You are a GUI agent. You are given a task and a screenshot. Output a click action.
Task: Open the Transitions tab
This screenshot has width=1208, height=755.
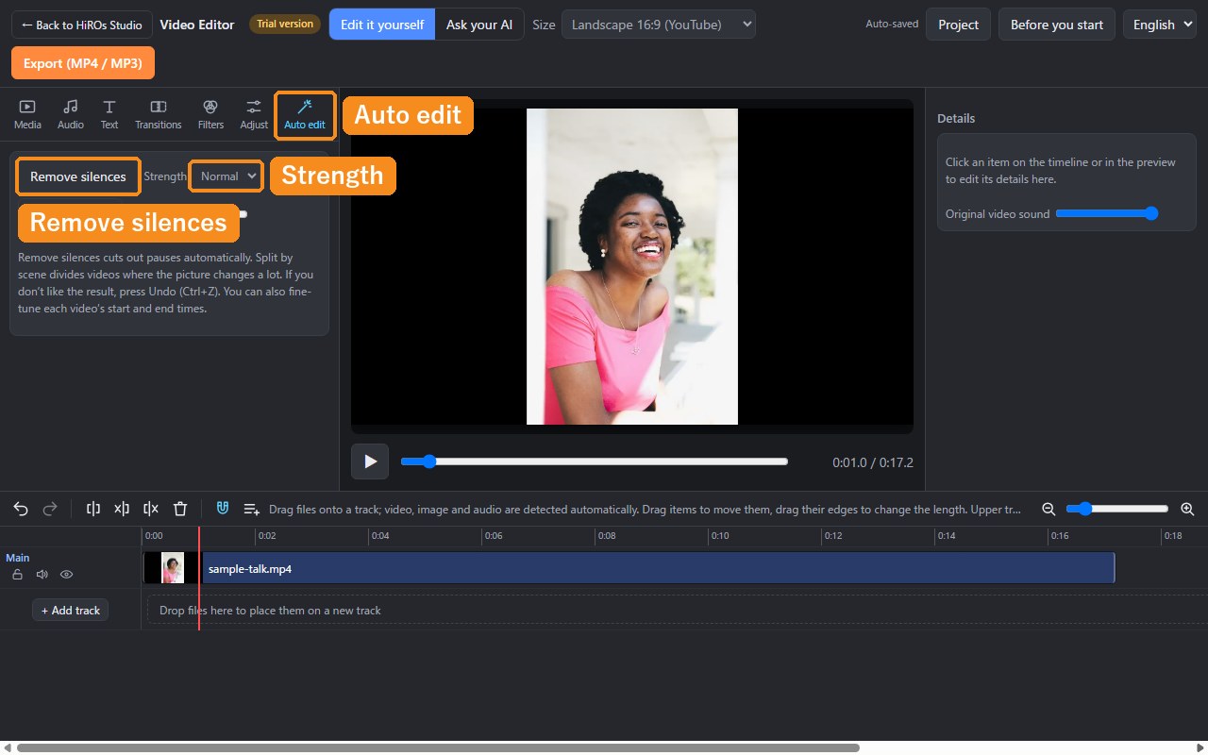tap(159, 114)
